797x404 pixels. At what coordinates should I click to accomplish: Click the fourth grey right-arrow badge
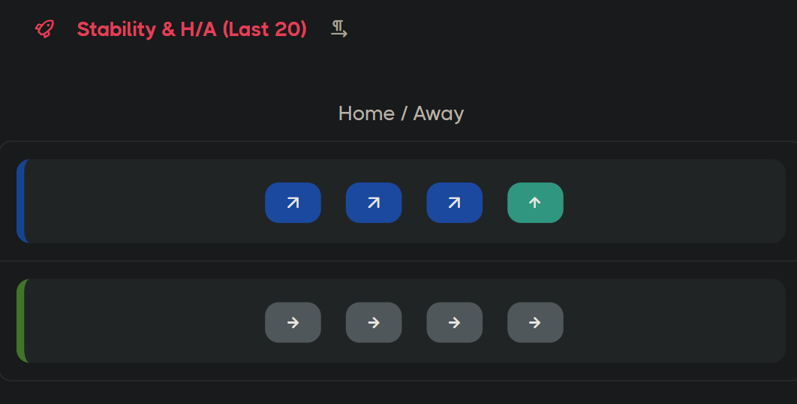click(x=535, y=322)
